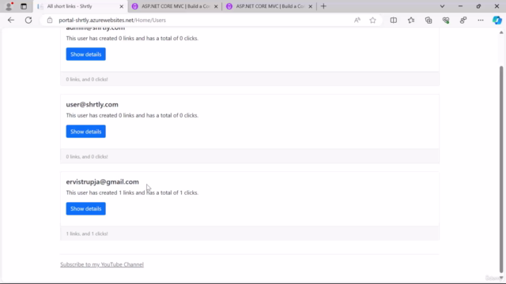
Task: Focus the address bar URL
Action: (112, 20)
